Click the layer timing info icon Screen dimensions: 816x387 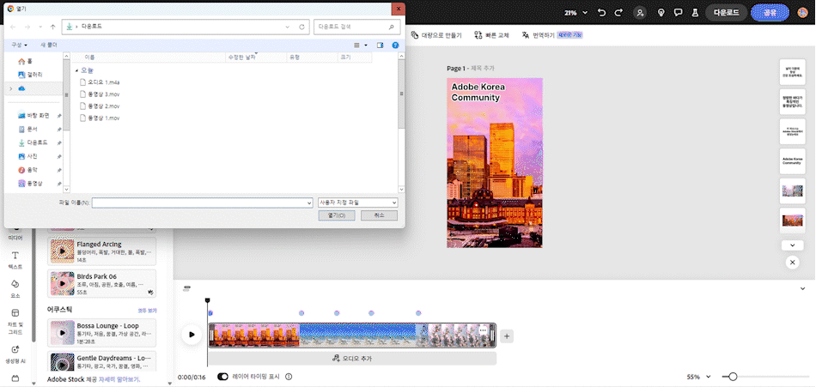point(289,377)
